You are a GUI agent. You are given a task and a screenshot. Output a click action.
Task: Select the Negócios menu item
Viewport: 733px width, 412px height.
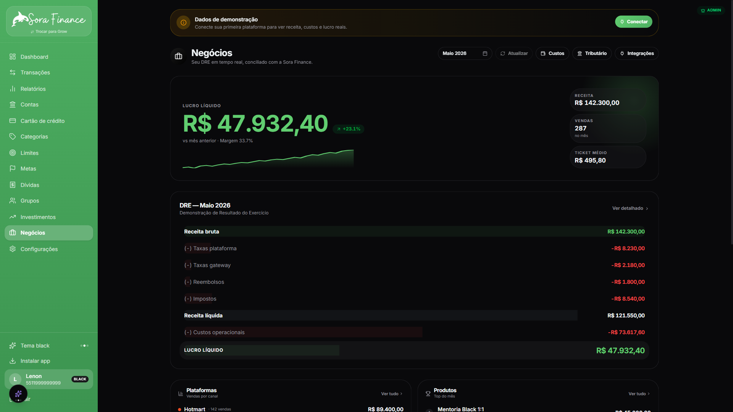click(x=49, y=233)
